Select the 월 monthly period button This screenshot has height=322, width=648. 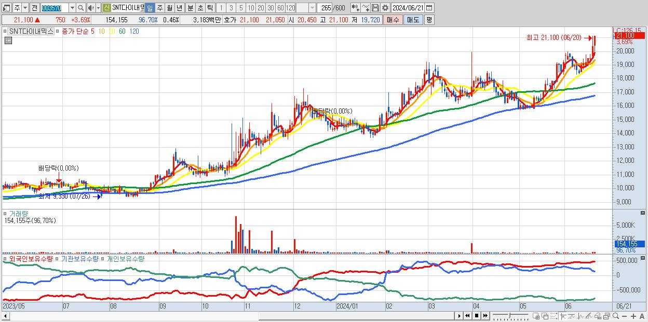click(x=169, y=8)
